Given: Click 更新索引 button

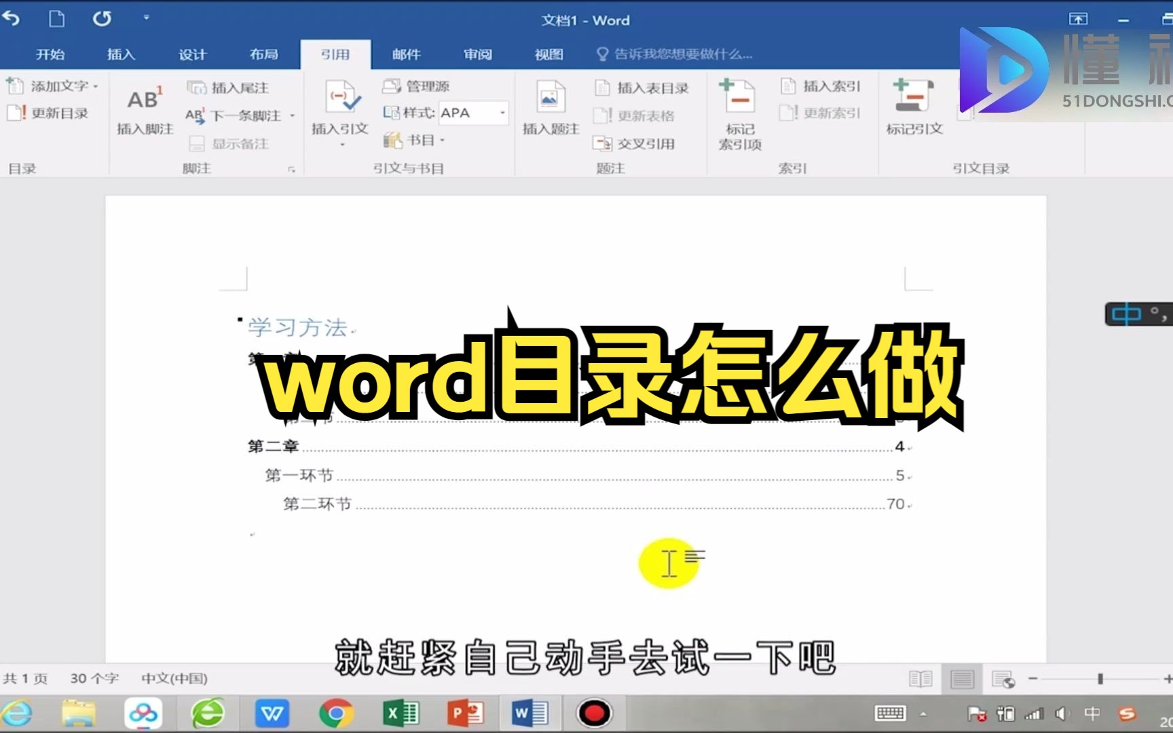Looking at the screenshot, I should click(821, 113).
